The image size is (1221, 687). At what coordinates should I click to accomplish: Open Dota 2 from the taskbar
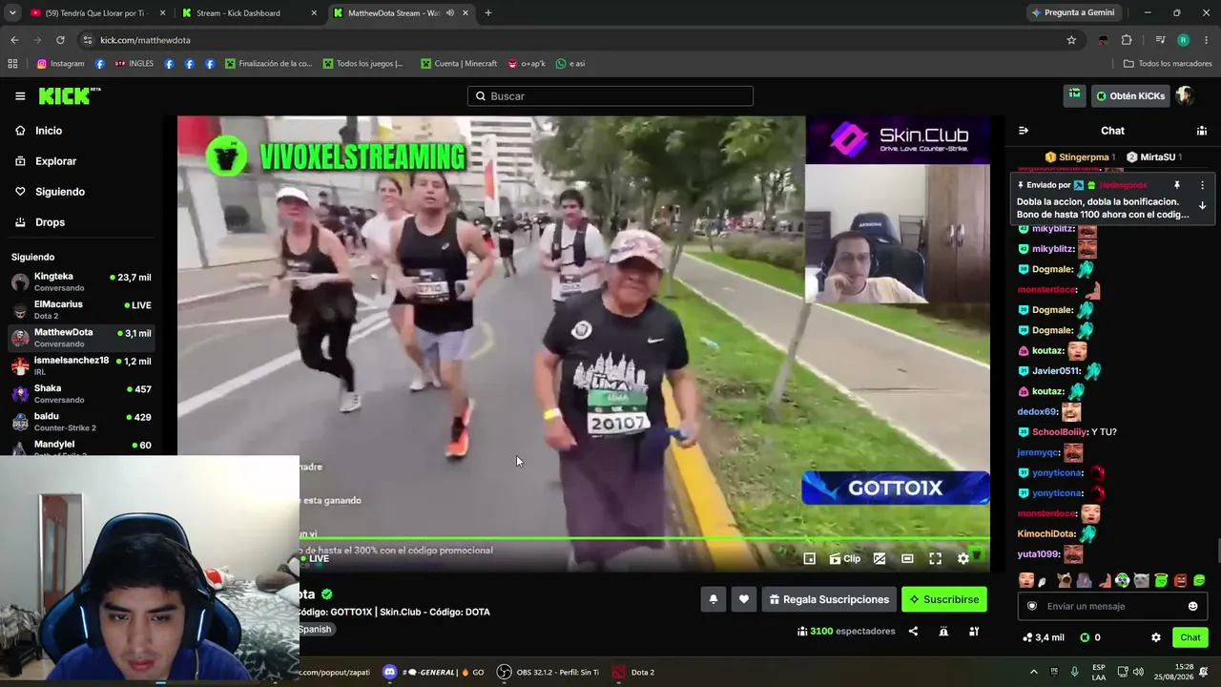pyautogui.click(x=633, y=672)
